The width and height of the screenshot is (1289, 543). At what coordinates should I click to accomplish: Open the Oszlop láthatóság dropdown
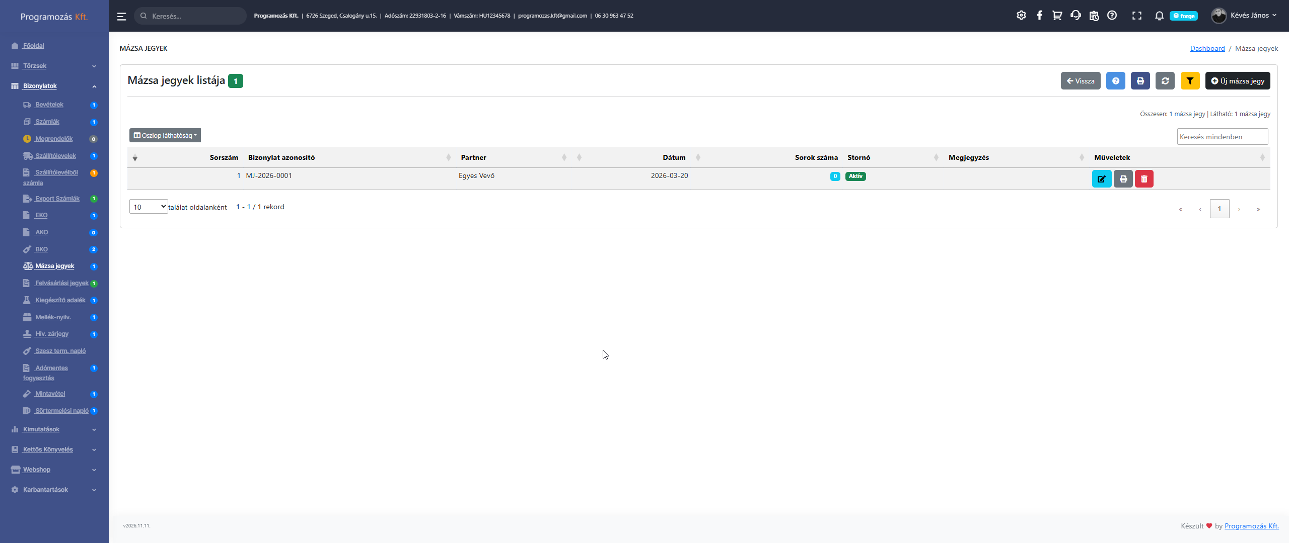pyautogui.click(x=165, y=135)
